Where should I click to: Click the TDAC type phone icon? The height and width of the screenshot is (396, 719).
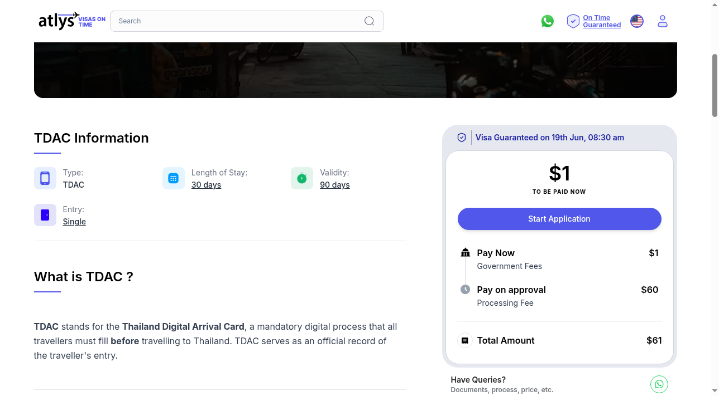[x=45, y=178]
